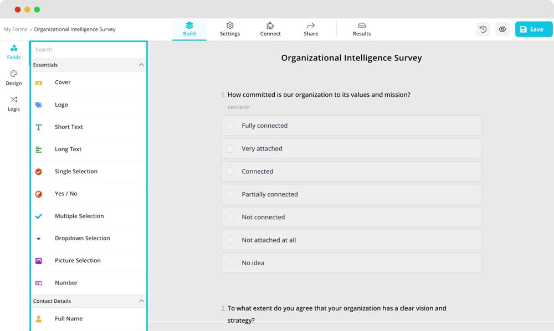The image size is (554, 331).
Task: Go to My Forms breadcrumb link
Action: 16,29
